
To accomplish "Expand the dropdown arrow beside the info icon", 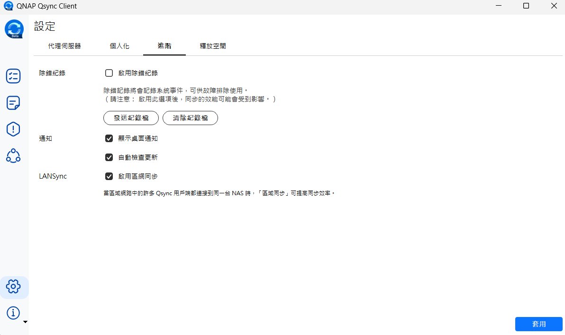I will (x=26, y=322).
